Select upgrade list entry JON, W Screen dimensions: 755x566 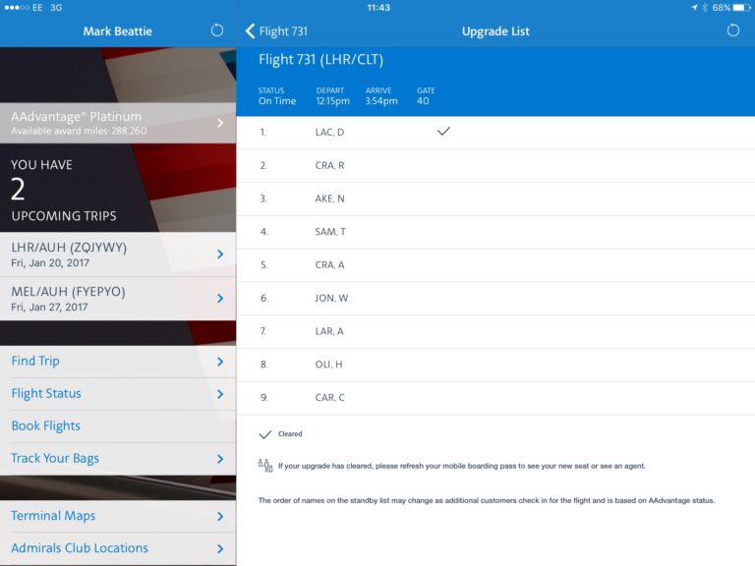coord(495,299)
